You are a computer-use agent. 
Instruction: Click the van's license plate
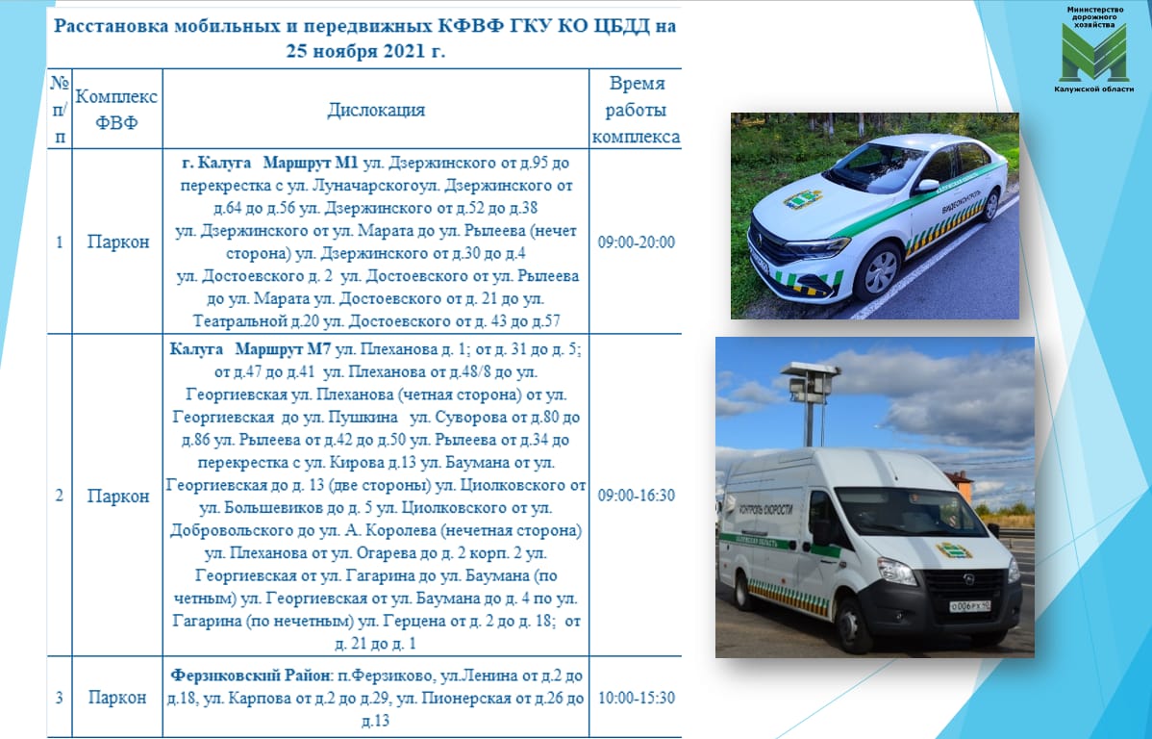click(972, 606)
